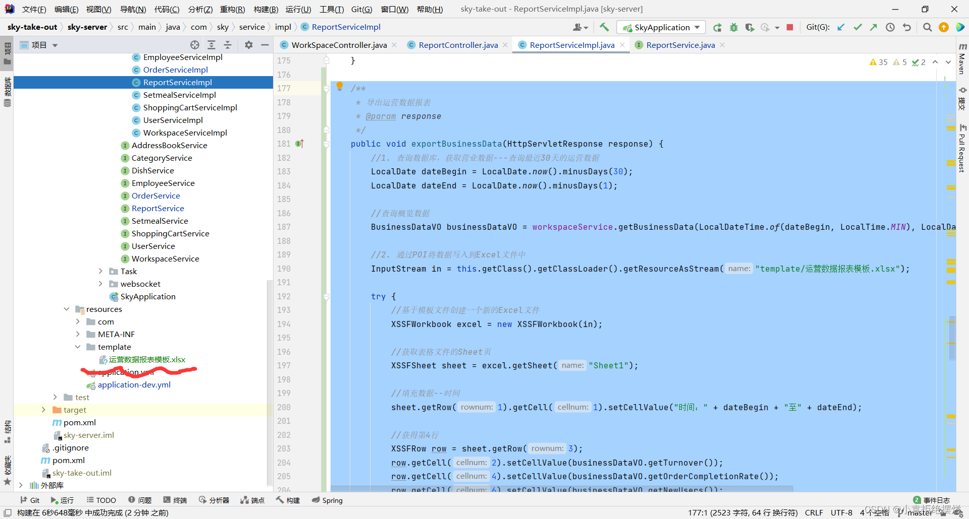The image size is (969, 519).
Task: Open the Git tool window button
Action: click(x=30, y=500)
